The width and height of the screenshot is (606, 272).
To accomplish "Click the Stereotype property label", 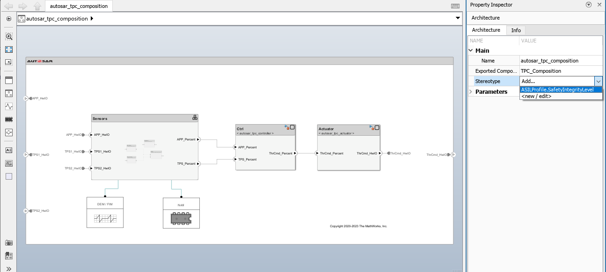I will tap(488, 81).
